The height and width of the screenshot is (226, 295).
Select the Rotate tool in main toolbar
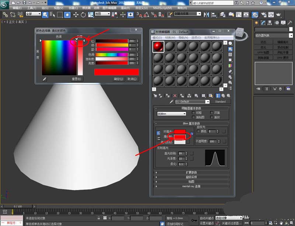click(x=83, y=15)
